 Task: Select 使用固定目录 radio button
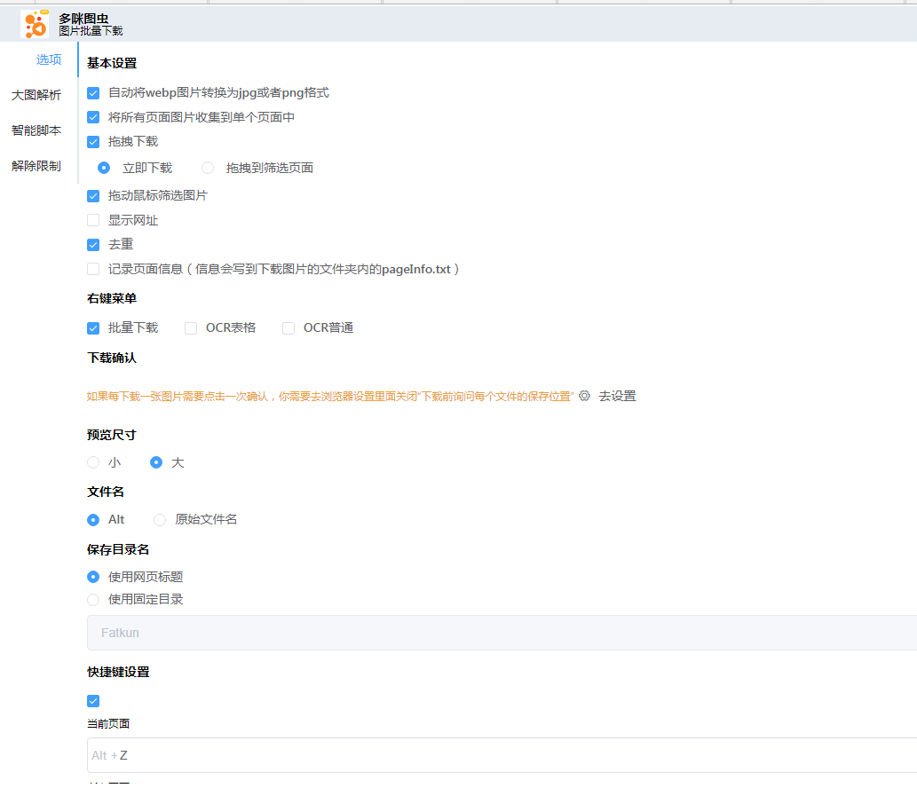93,600
